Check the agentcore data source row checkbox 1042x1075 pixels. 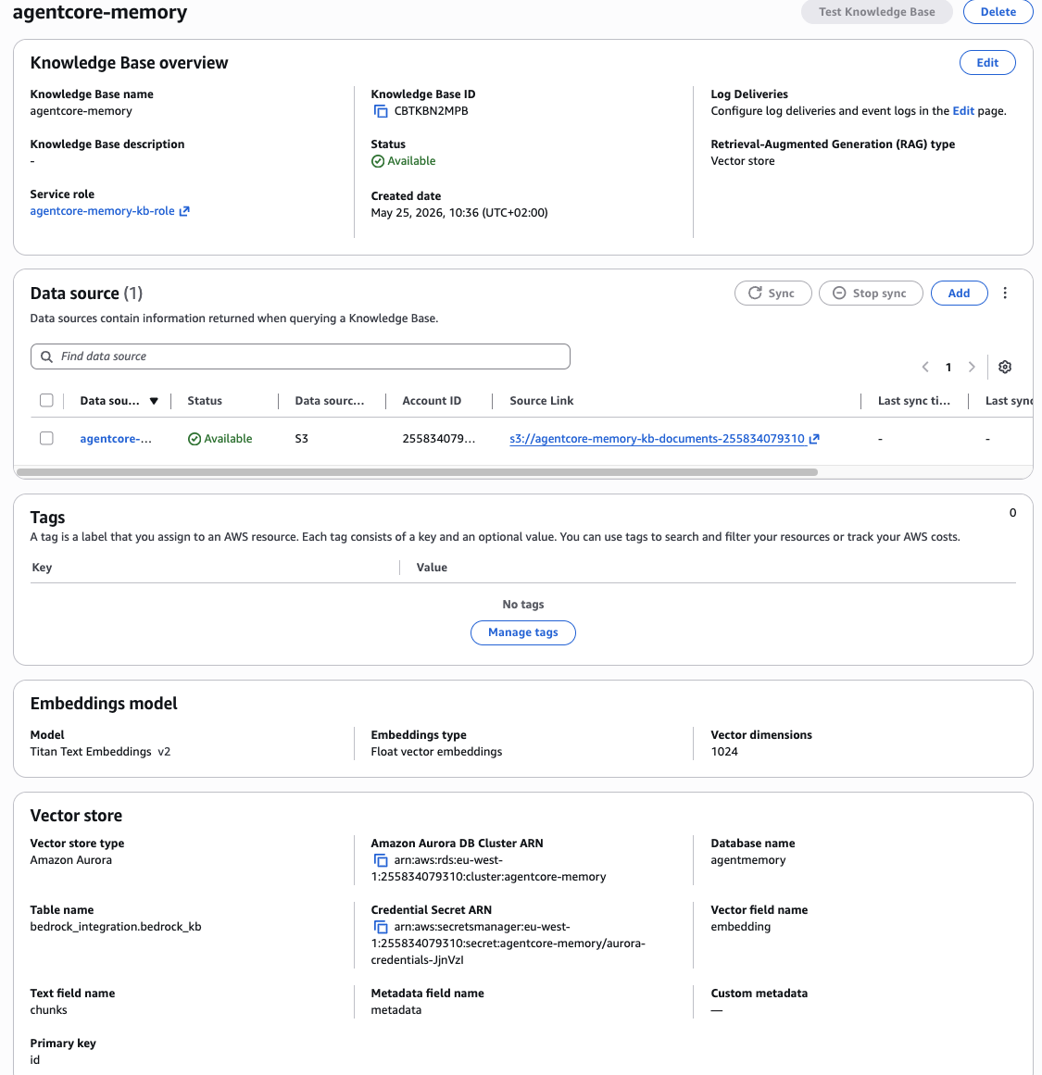(46, 438)
